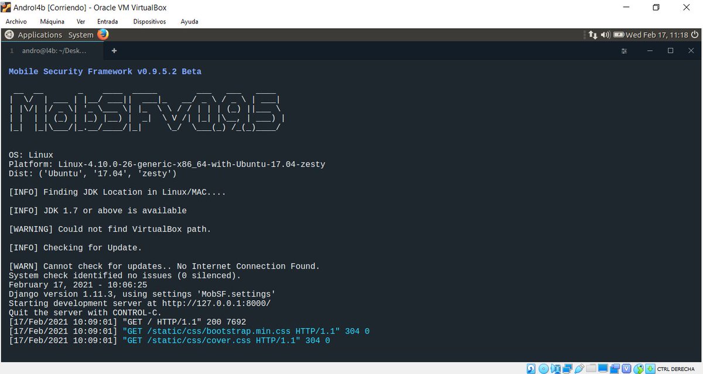Image resolution: width=703 pixels, height=374 pixels.
Task: Click the green arrow keyboard capture icon
Action: click(x=650, y=369)
